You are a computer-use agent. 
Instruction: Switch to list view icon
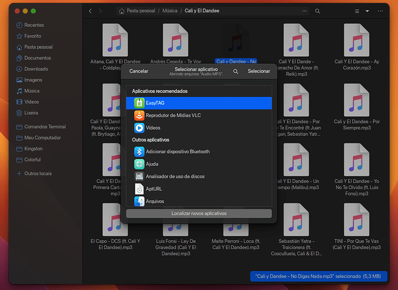(357, 11)
